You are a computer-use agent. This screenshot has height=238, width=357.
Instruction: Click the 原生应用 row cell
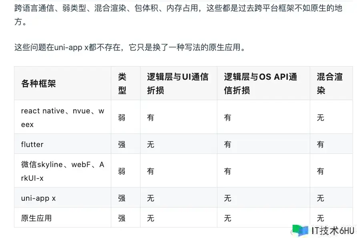pyautogui.click(x=62, y=218)
